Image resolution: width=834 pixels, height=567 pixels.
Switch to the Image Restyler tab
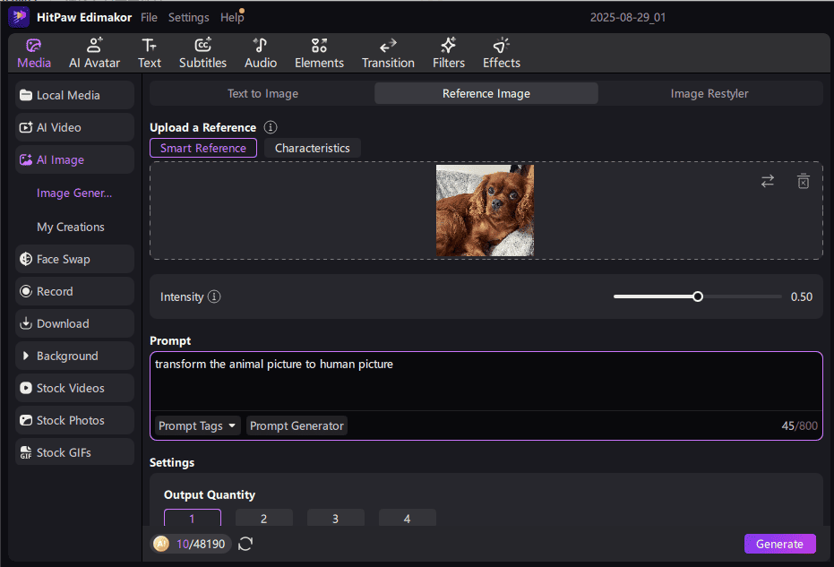click(x=709, y=94)
